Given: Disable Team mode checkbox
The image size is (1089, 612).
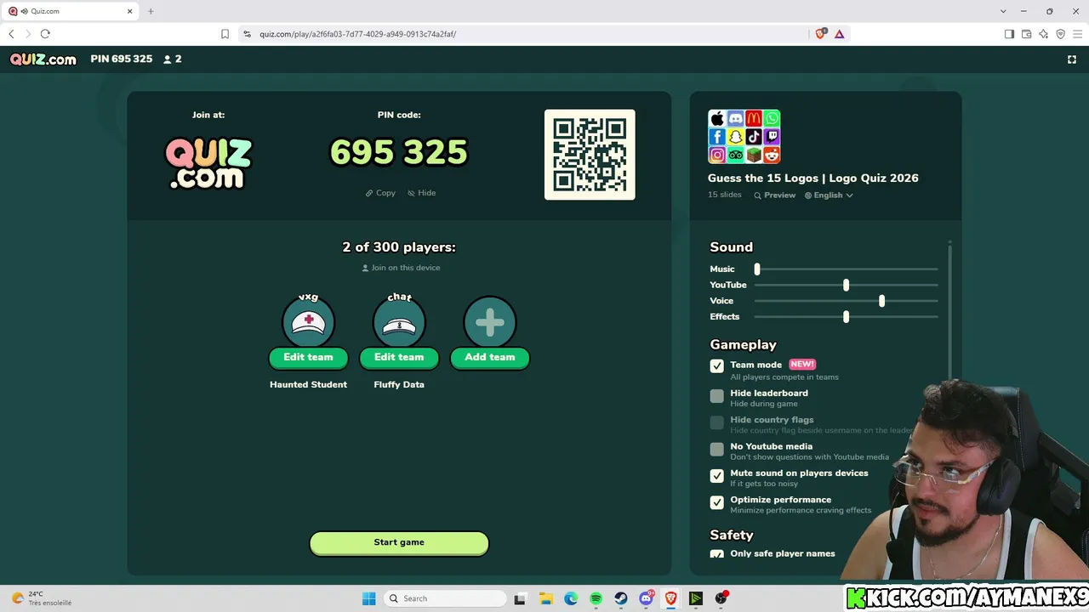Looking at the screenshot, I should point(717,365).
